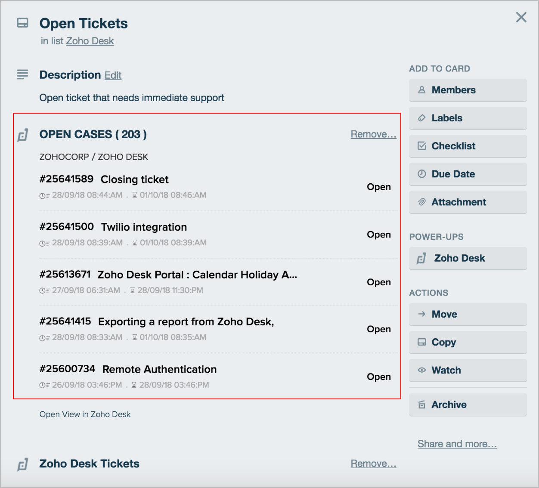This screenshot has height=488, width=539.
Task: Move this card to another list
Action: tap(468, 314)
